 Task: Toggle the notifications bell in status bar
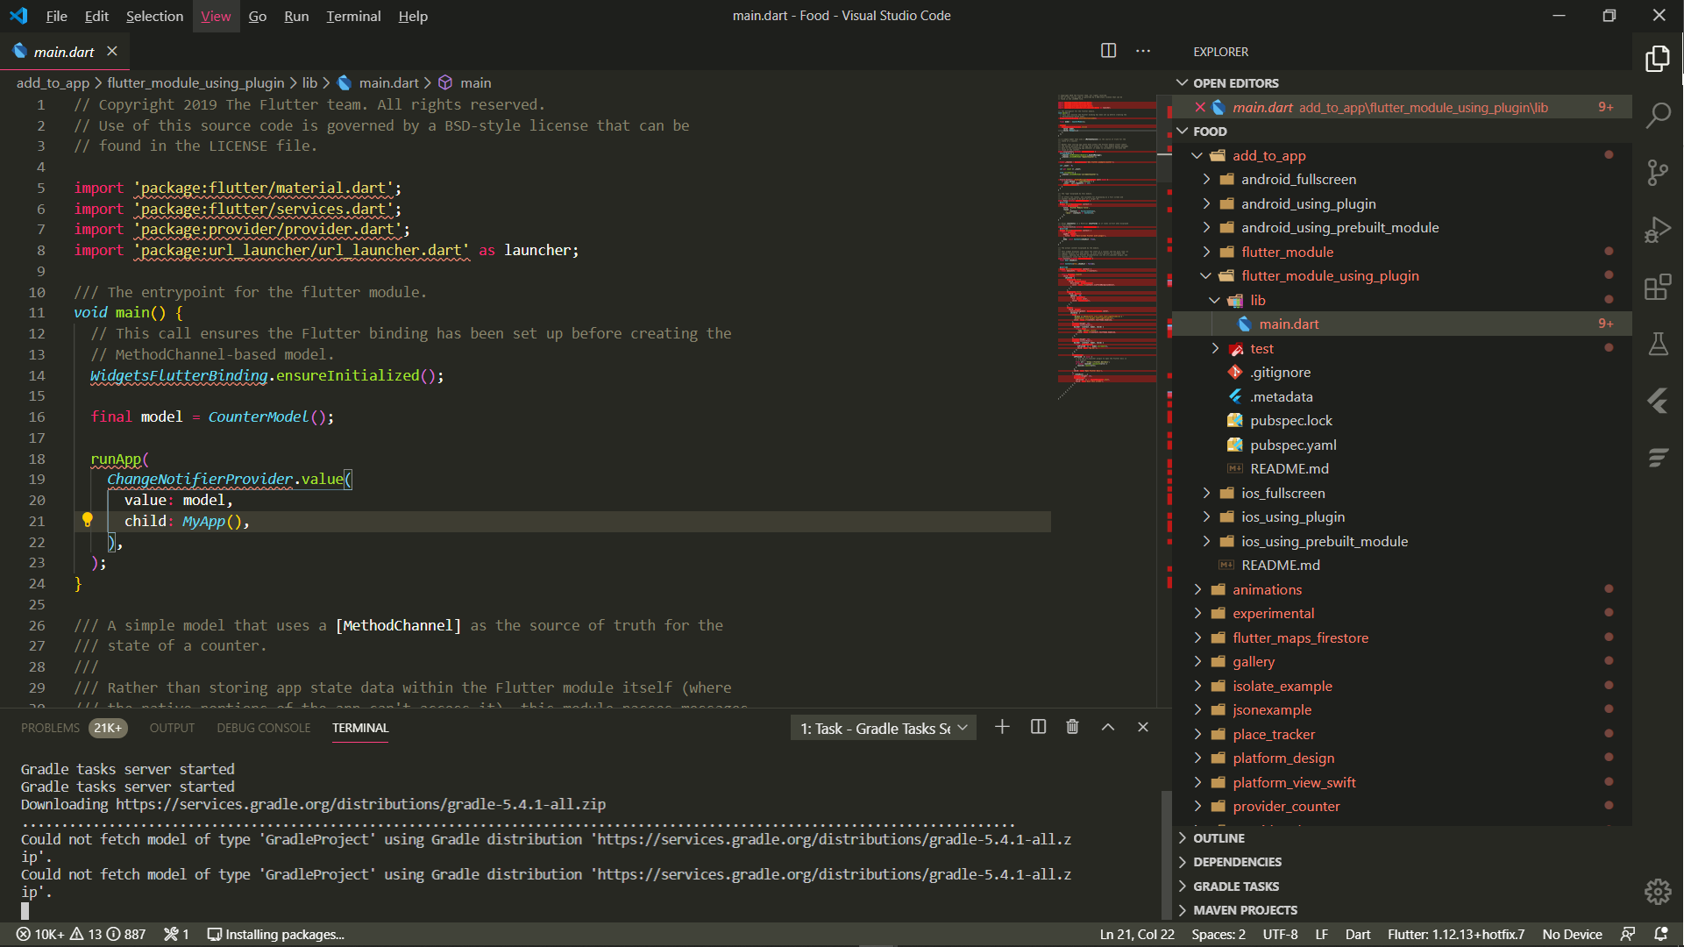[1662, 934]
